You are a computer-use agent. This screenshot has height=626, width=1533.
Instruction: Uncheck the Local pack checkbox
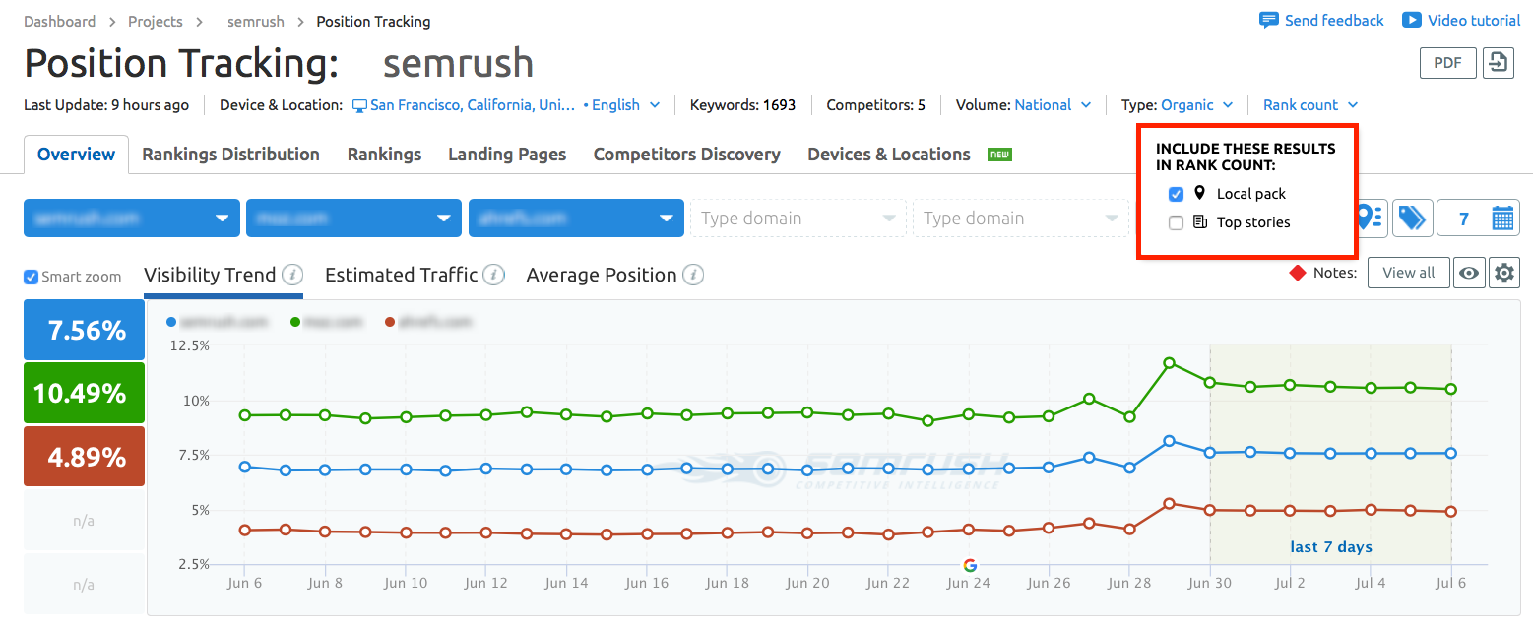[1176, 194]
